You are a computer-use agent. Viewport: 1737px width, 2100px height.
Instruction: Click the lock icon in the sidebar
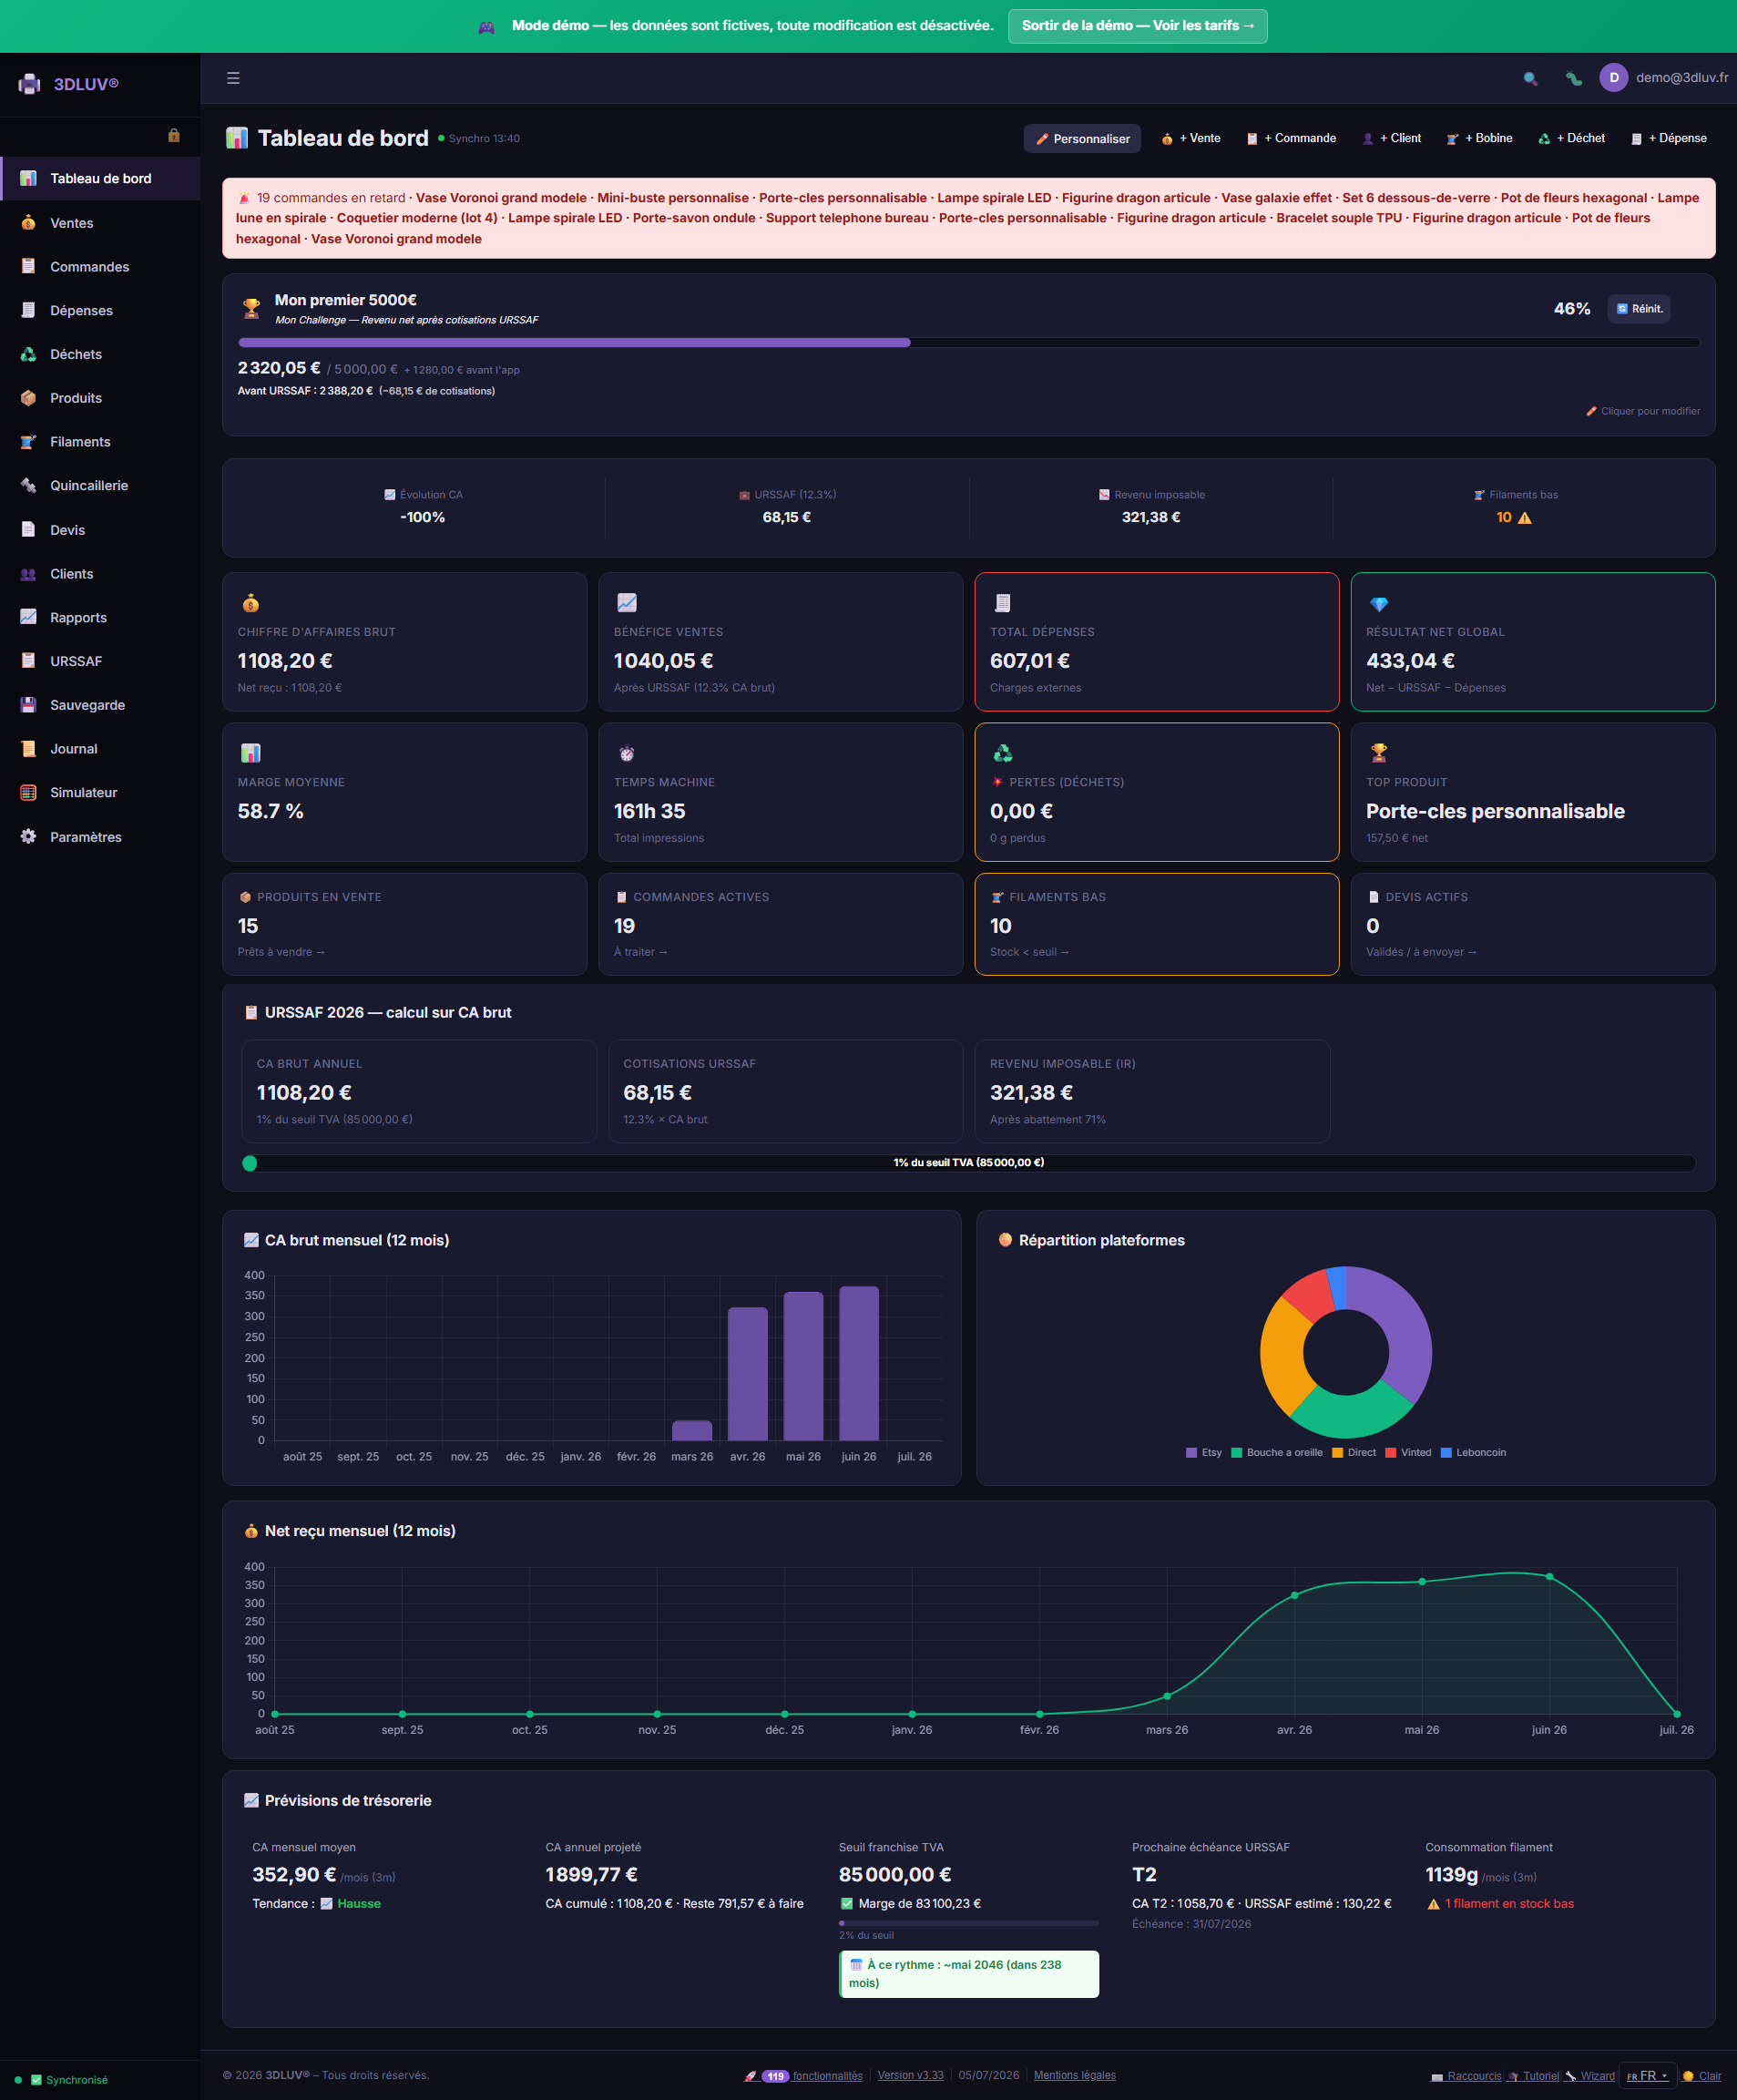click(x=174, y=135)
